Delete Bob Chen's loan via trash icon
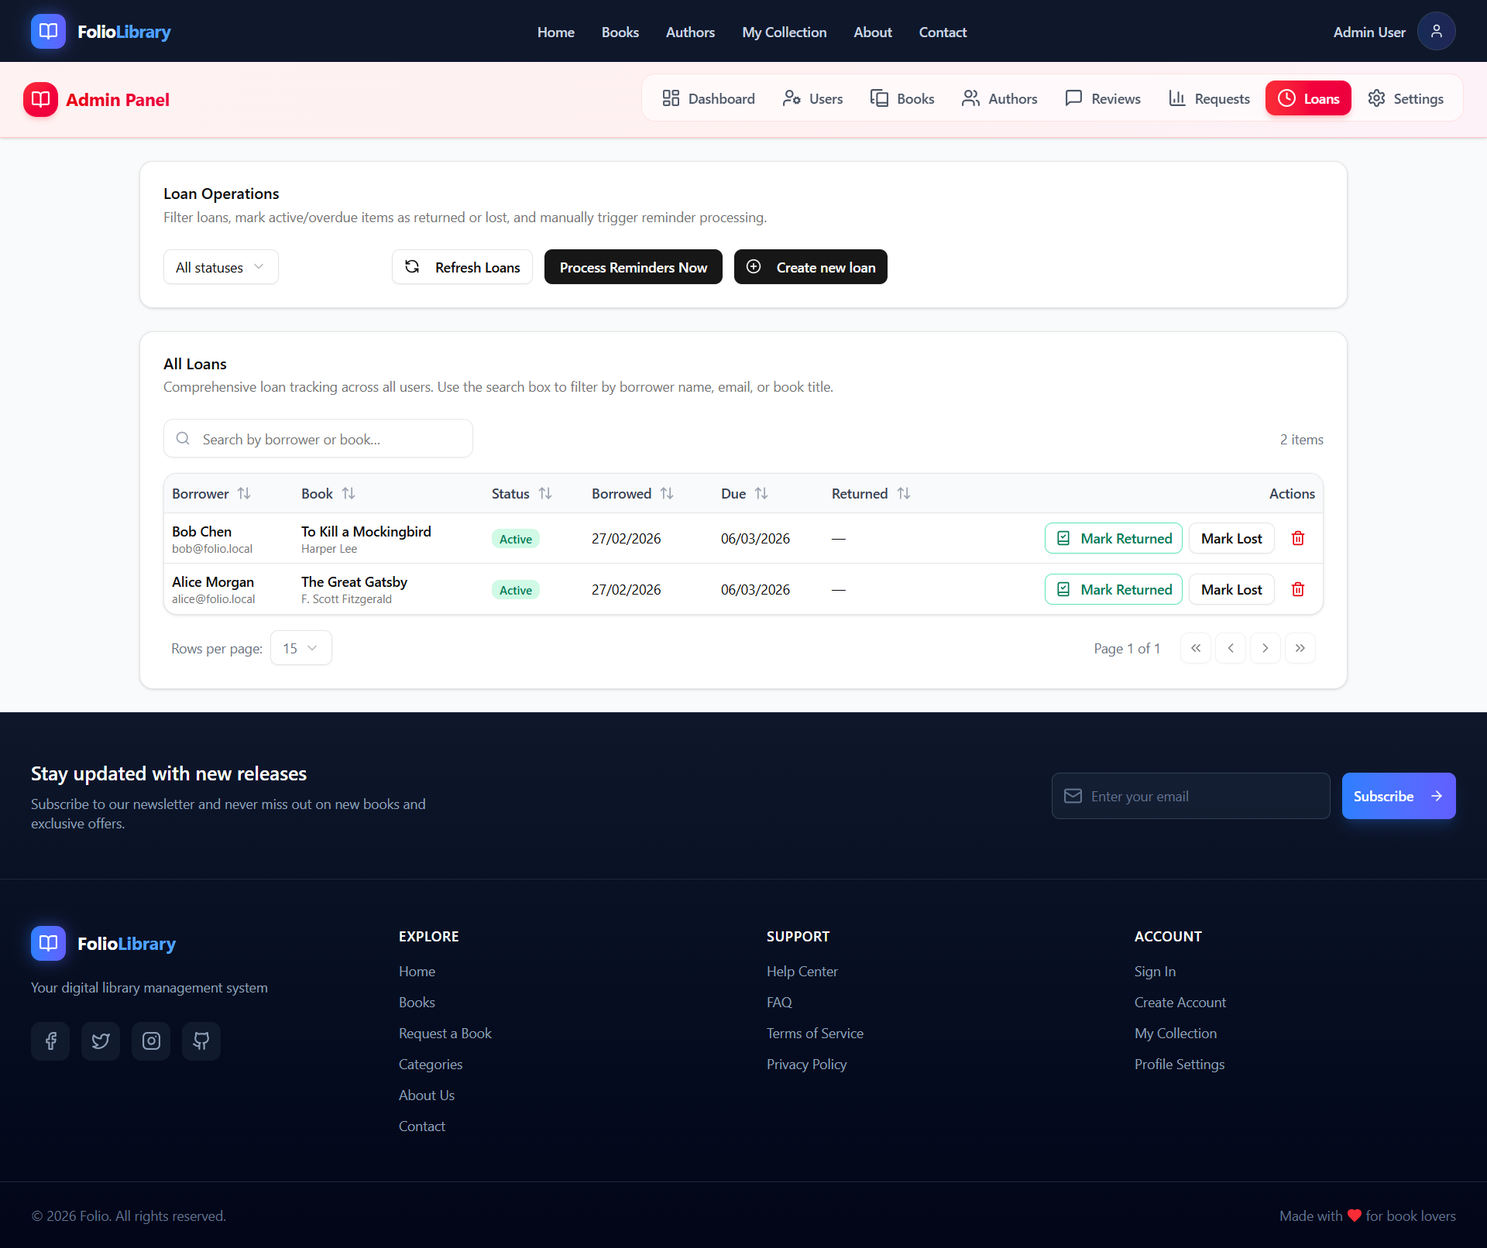 [1297, 538]
